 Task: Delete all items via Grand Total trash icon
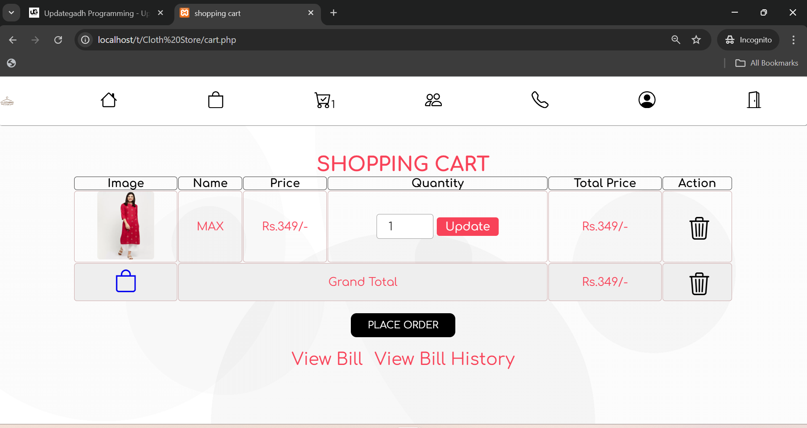point(699,284)
